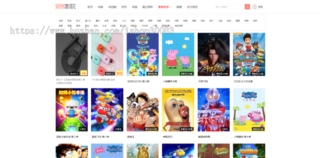Click the orange search magnifier button

(247, 7)
